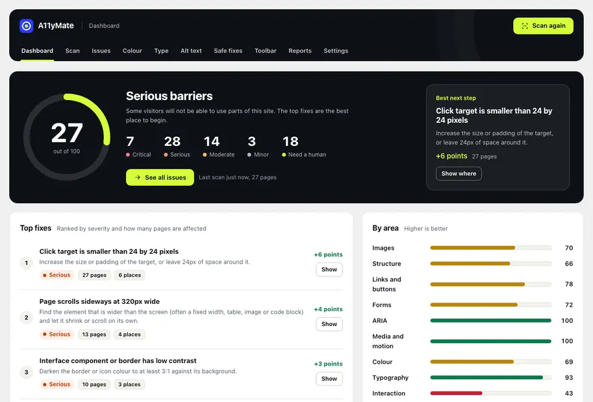Click the Images score bar
The width and height of the screenshot is (593, 402).
click(490, 248)
